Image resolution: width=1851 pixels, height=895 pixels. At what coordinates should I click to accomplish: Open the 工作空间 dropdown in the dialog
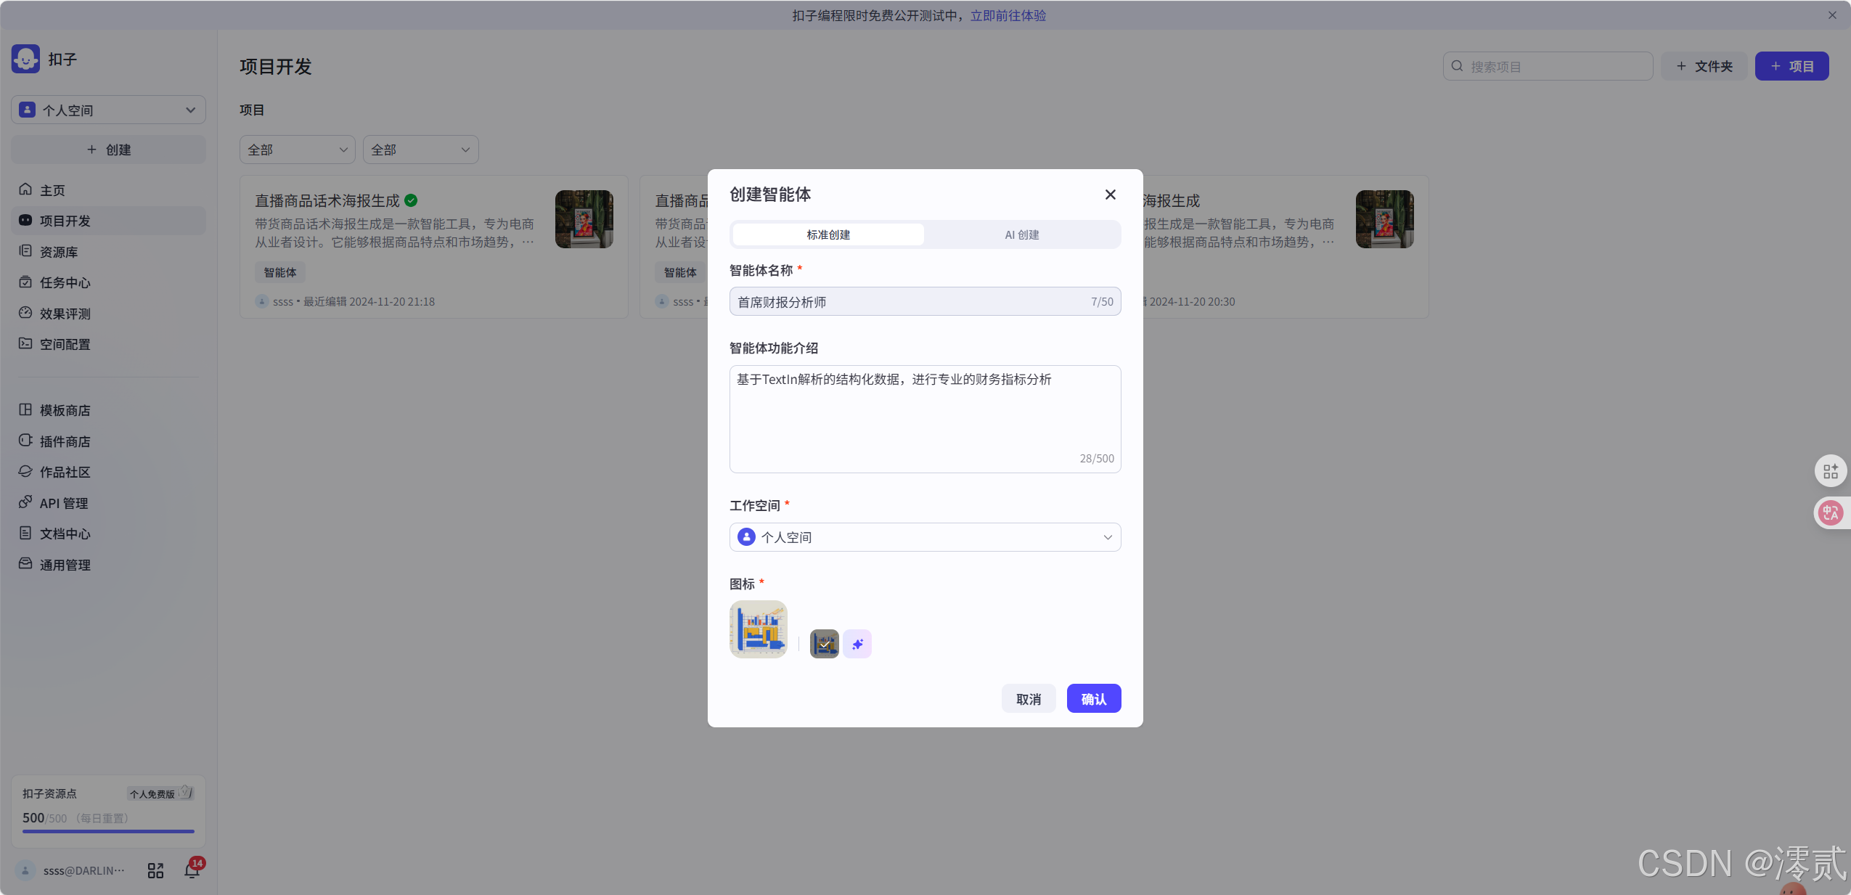pos(924,537)
